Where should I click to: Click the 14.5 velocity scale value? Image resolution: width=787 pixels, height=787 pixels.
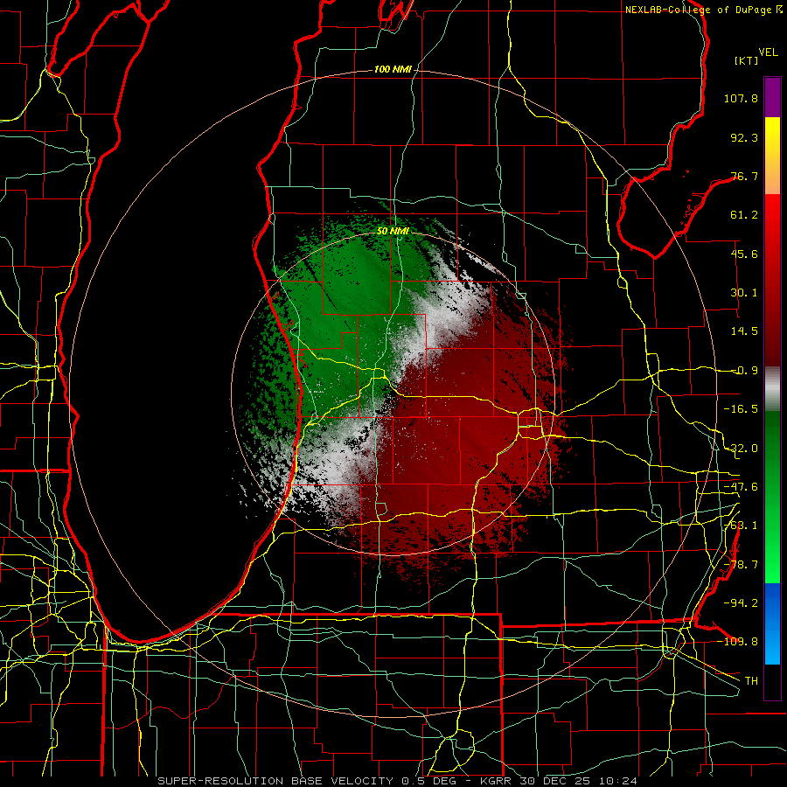coord(744,331)
